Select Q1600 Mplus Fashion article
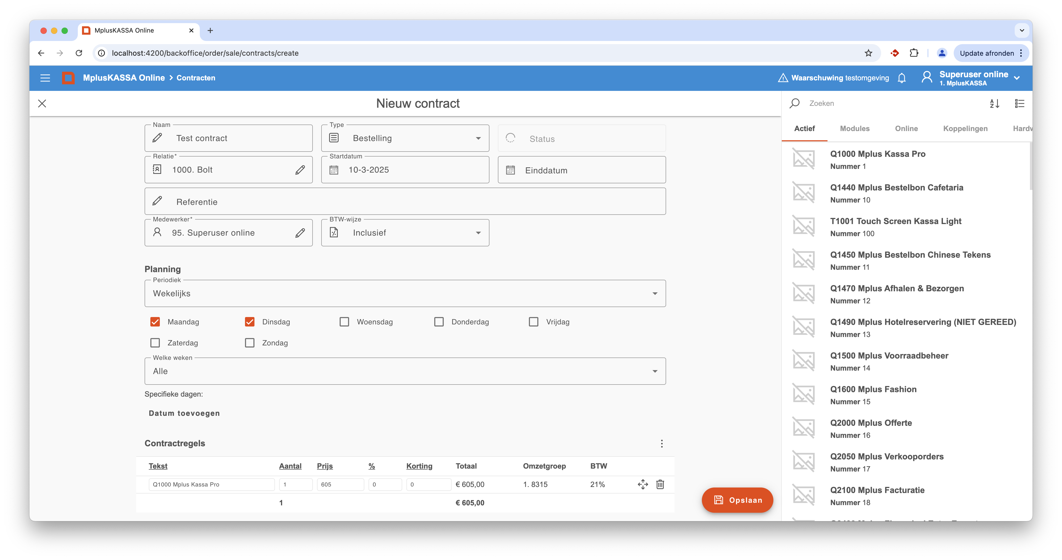The height and width of the screenshot is (560, 1062). click(x=905, y=395)
